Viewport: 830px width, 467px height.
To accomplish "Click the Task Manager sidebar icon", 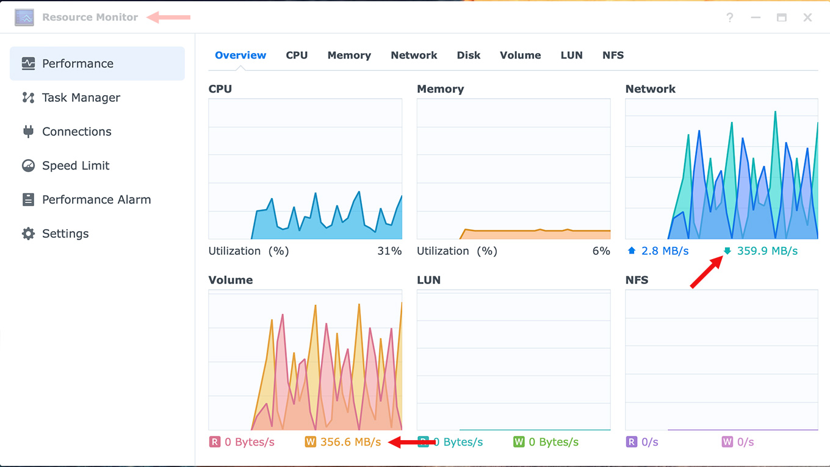I will [28, 98].
